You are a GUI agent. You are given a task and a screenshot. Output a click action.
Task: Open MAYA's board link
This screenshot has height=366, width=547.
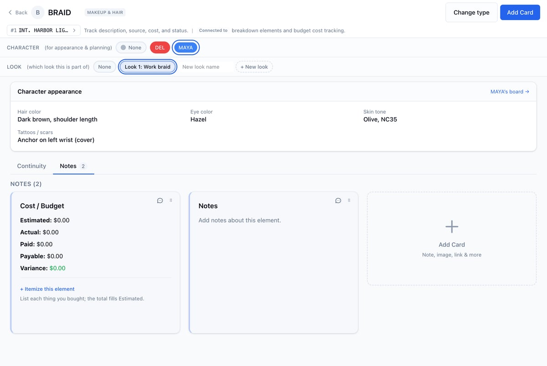[510, 92]
